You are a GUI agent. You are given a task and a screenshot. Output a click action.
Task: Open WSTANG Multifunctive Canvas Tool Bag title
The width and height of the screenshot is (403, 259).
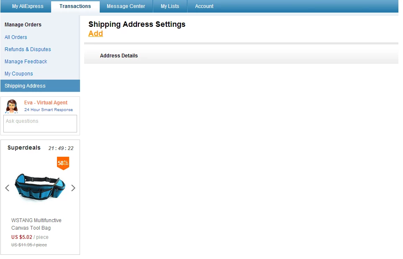point(36,224)
